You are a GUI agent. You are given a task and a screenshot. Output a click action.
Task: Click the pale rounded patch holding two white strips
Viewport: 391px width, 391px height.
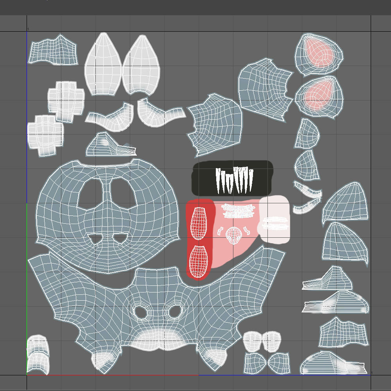pos(274,220)
